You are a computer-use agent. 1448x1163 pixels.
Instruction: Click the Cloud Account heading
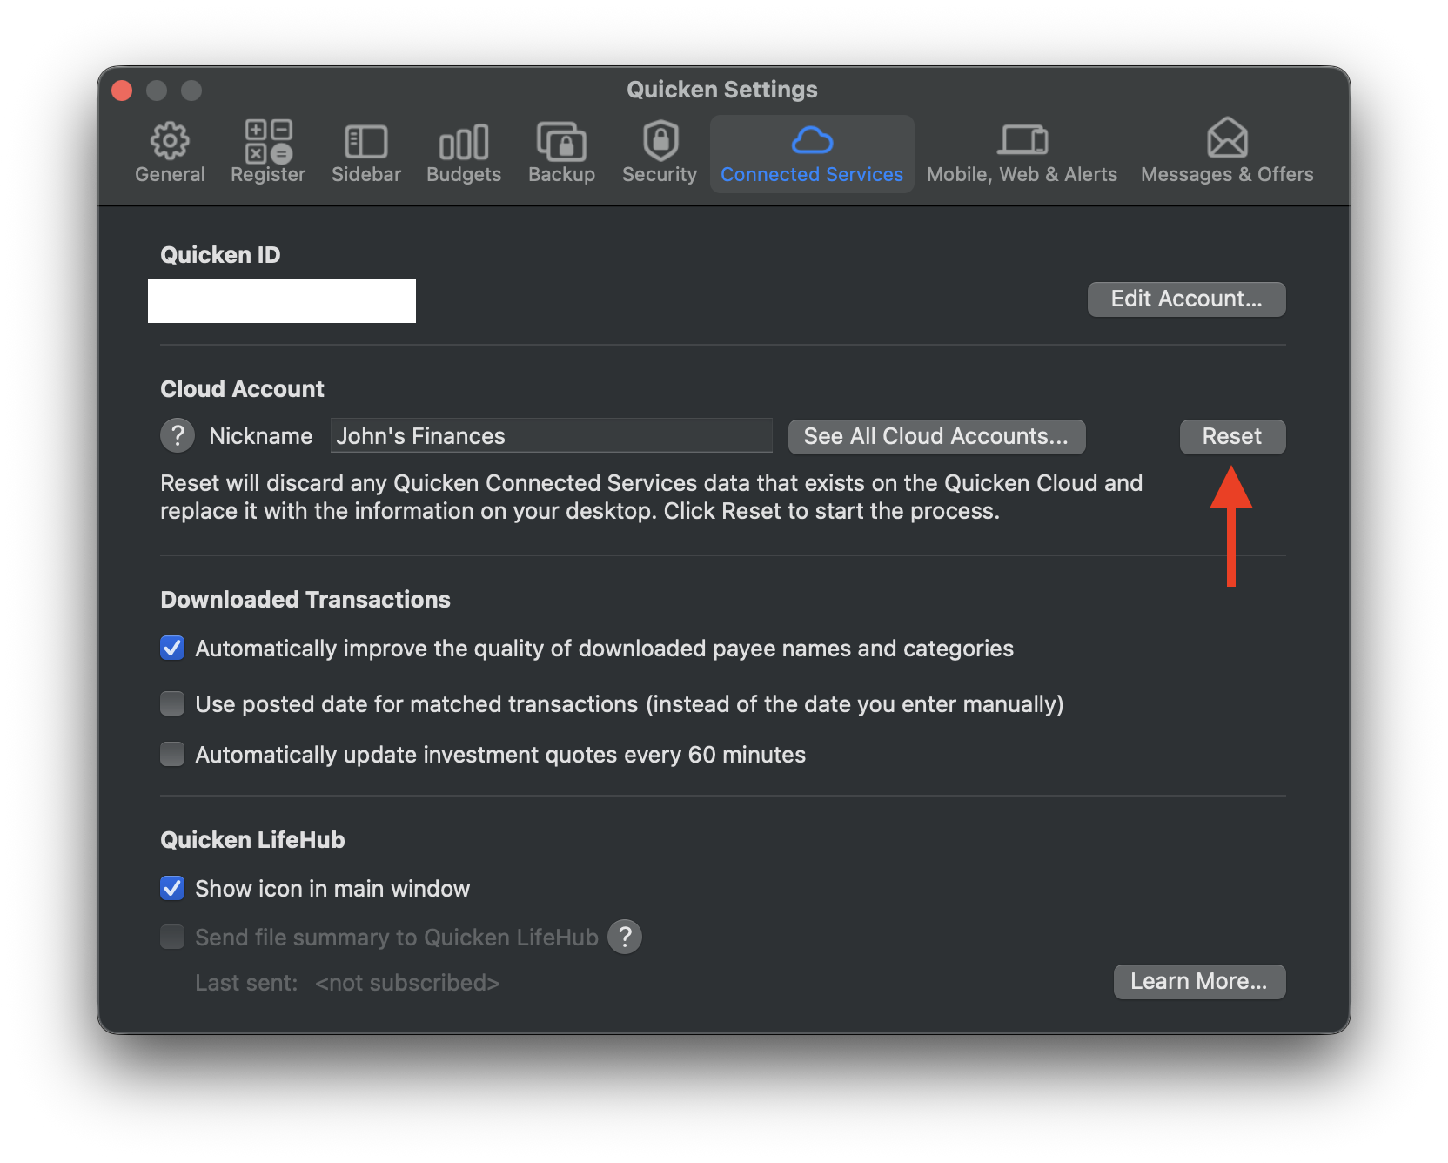click(x=242, y=389)
